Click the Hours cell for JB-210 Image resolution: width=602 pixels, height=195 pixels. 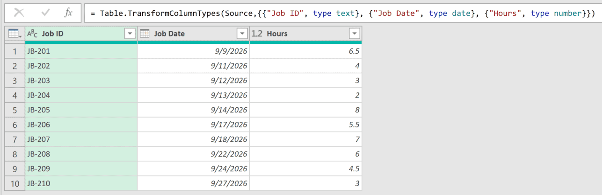(305, 183)
